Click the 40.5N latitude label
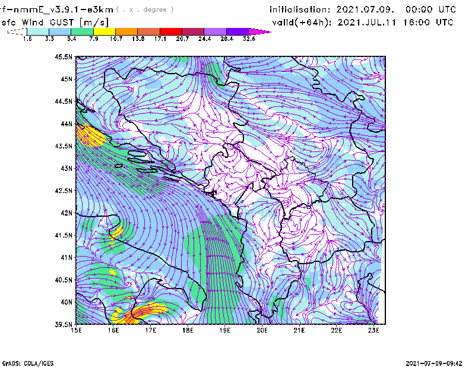Viewport: 475px width, 367px height. 64,280
